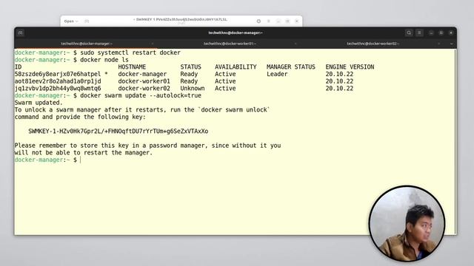474x266 pixels.
Task: Click the 'ENGINE VERSION' column header
Action: [x=350, y=67]
